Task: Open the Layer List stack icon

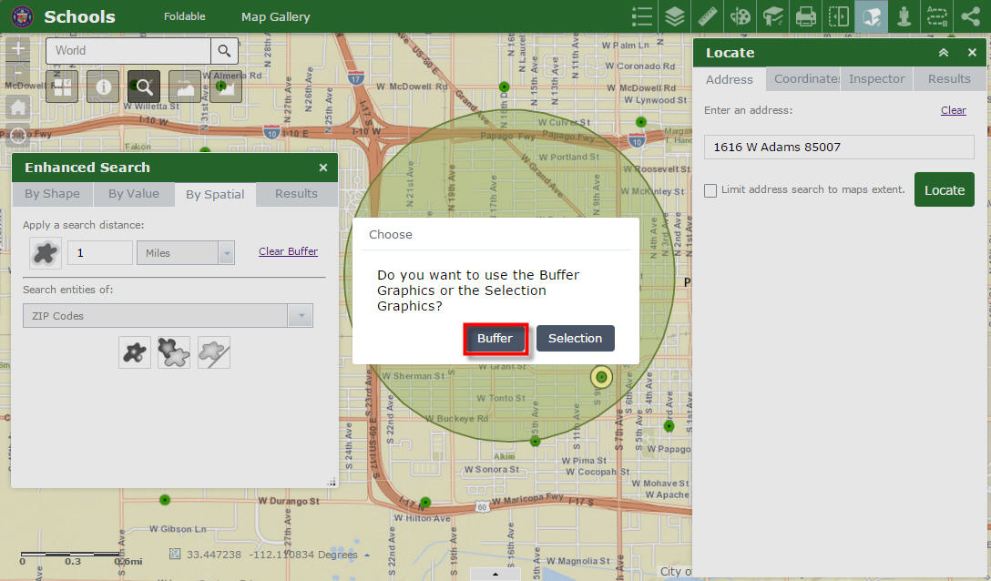Action: [x=674, y=16]
